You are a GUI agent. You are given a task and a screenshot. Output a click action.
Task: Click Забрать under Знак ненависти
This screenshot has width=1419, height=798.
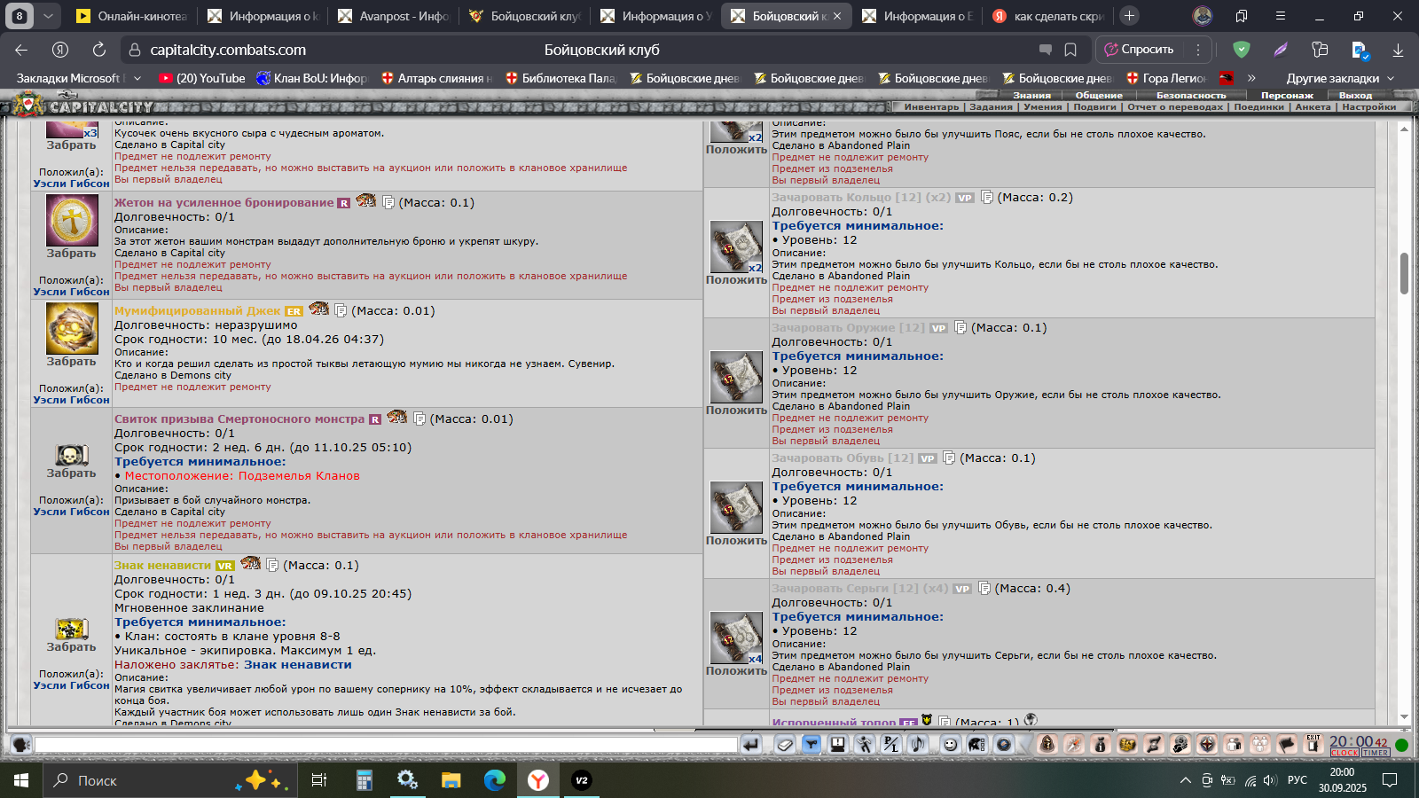71,647
